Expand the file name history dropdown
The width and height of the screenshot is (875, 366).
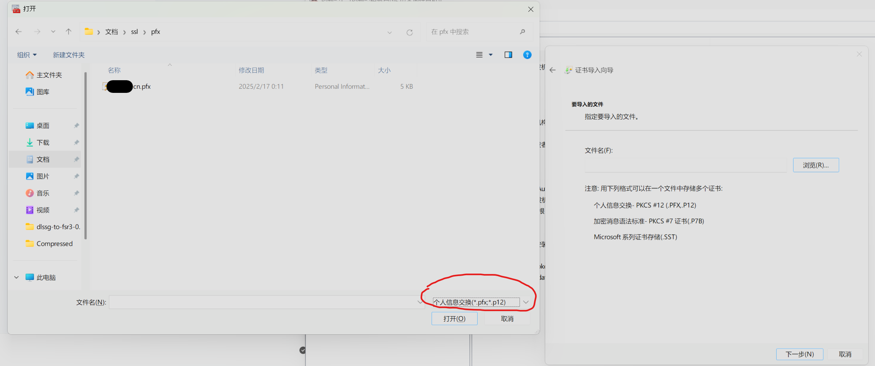tap(420, 302)
